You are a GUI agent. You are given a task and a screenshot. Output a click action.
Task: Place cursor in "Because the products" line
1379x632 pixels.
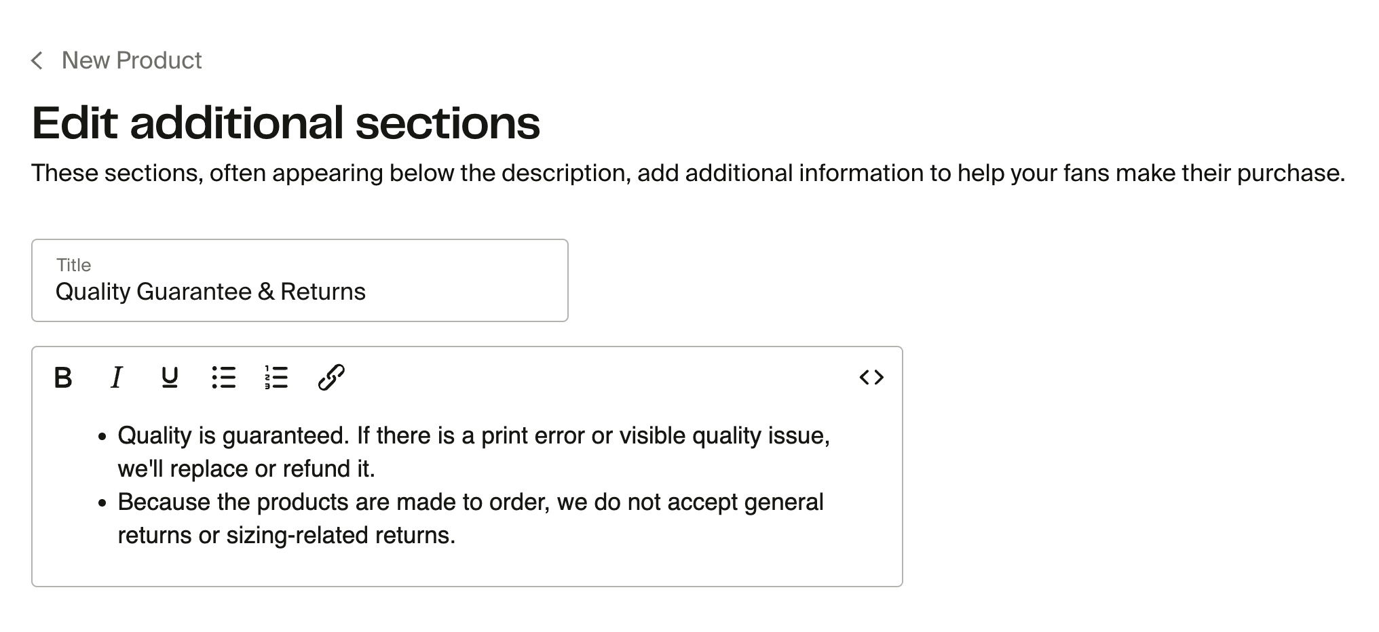pos(470,502)
